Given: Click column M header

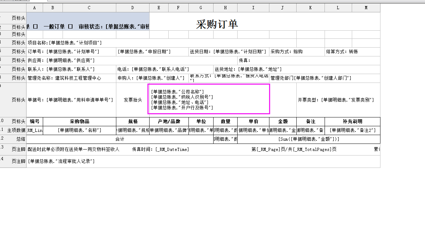Looking at the screenshot, I should (x=366, y=8).
